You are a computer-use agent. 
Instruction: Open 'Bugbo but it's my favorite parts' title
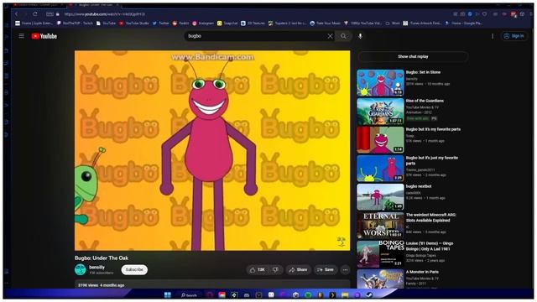433,129
